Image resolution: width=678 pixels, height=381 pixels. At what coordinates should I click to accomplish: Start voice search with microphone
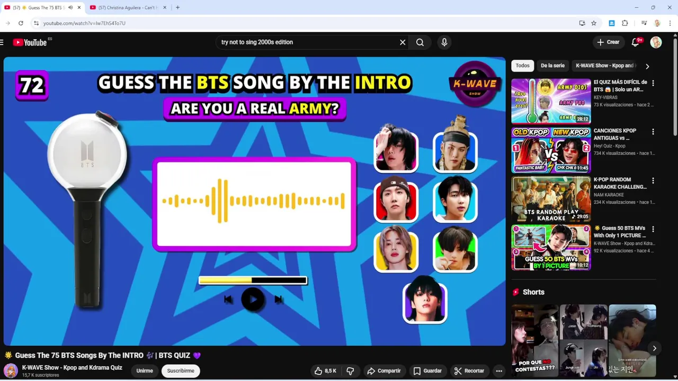pos(444,42)
